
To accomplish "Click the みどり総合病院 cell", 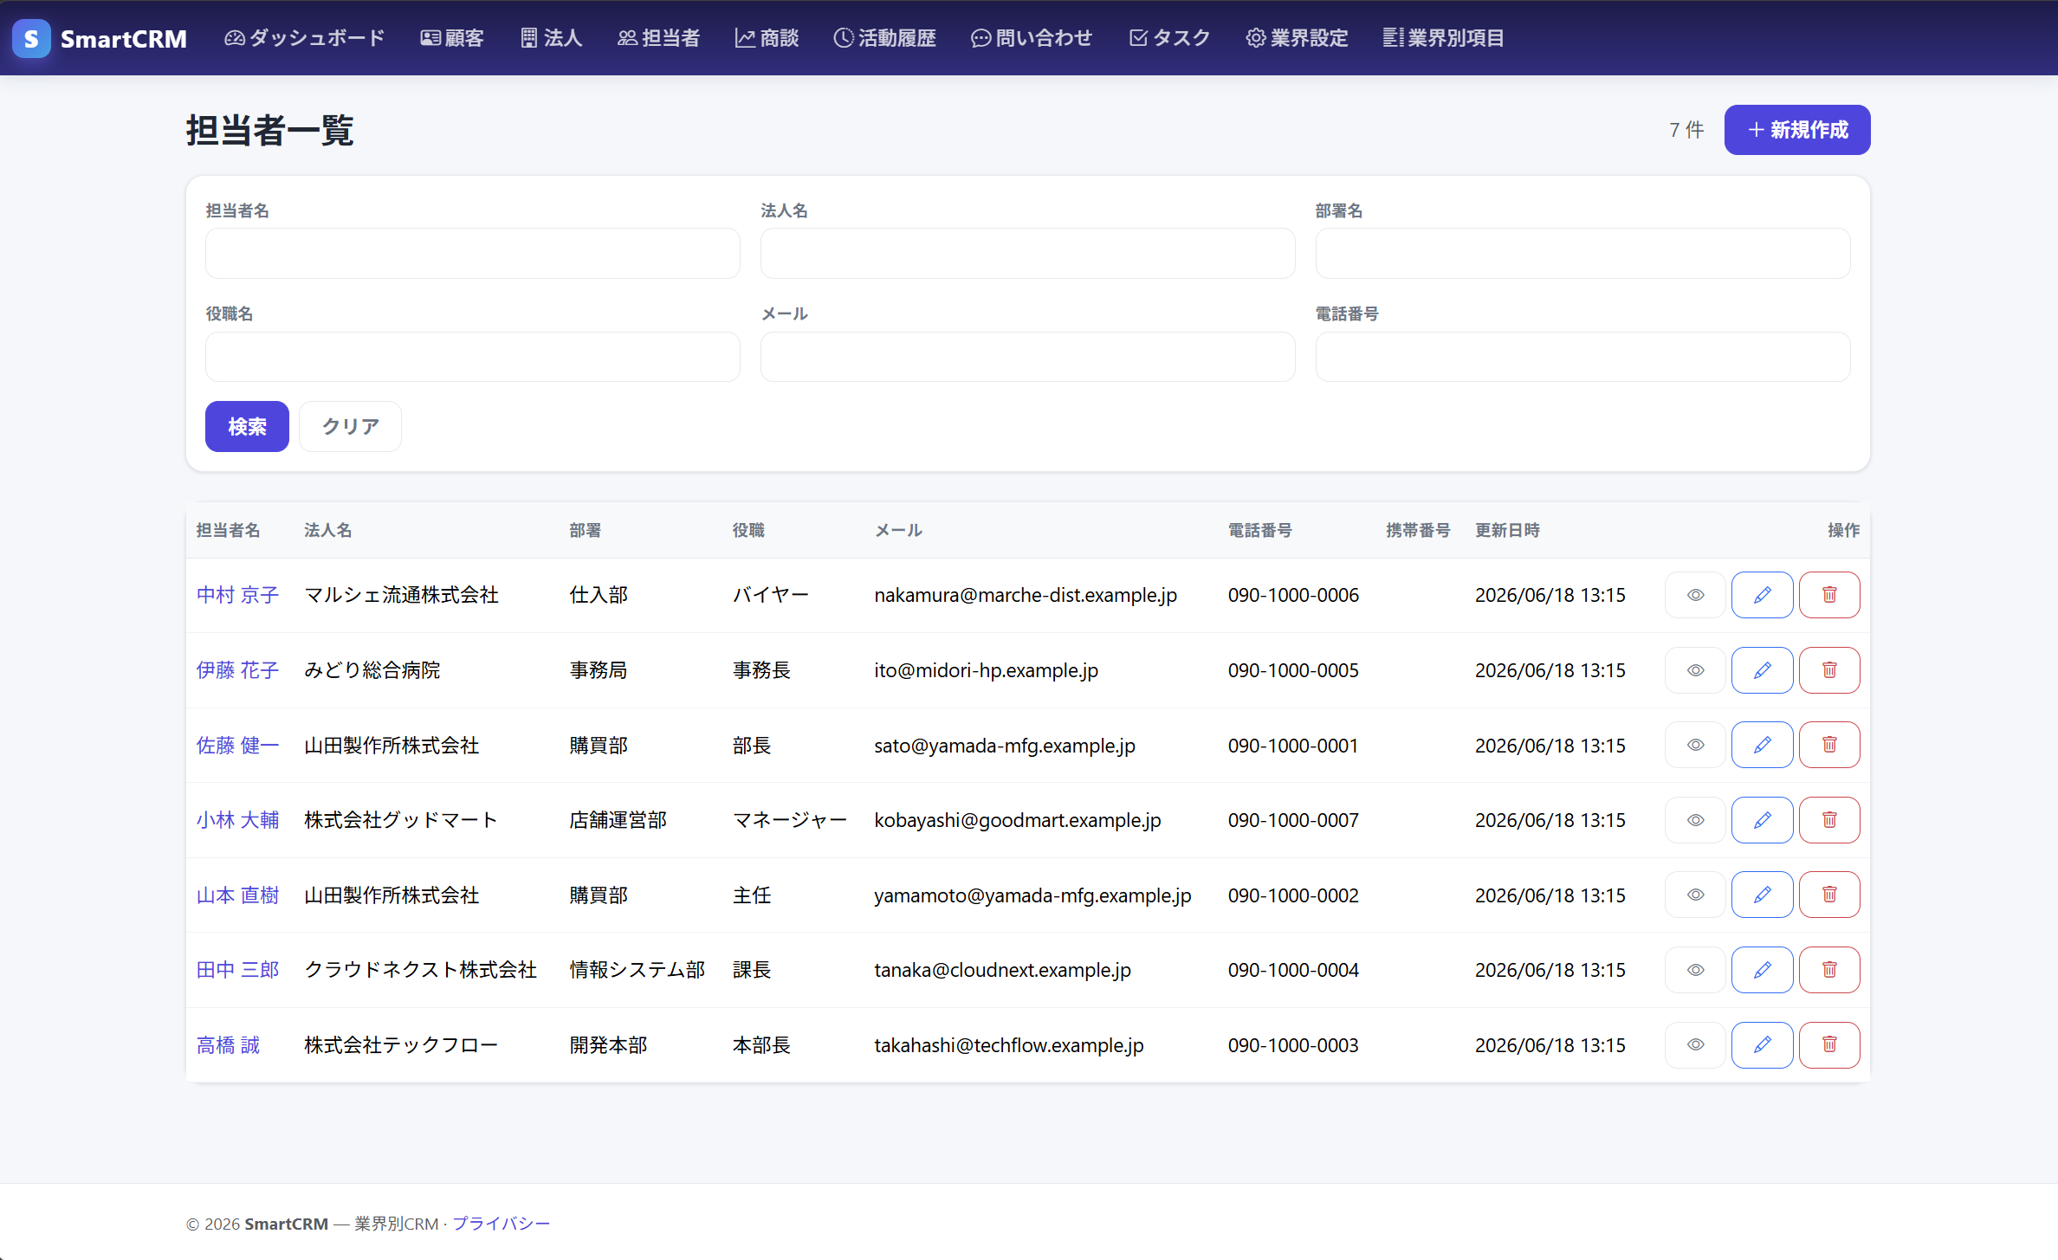I will tap(372, 670).
